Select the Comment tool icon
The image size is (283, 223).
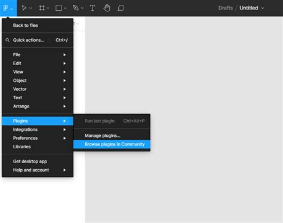121,8
